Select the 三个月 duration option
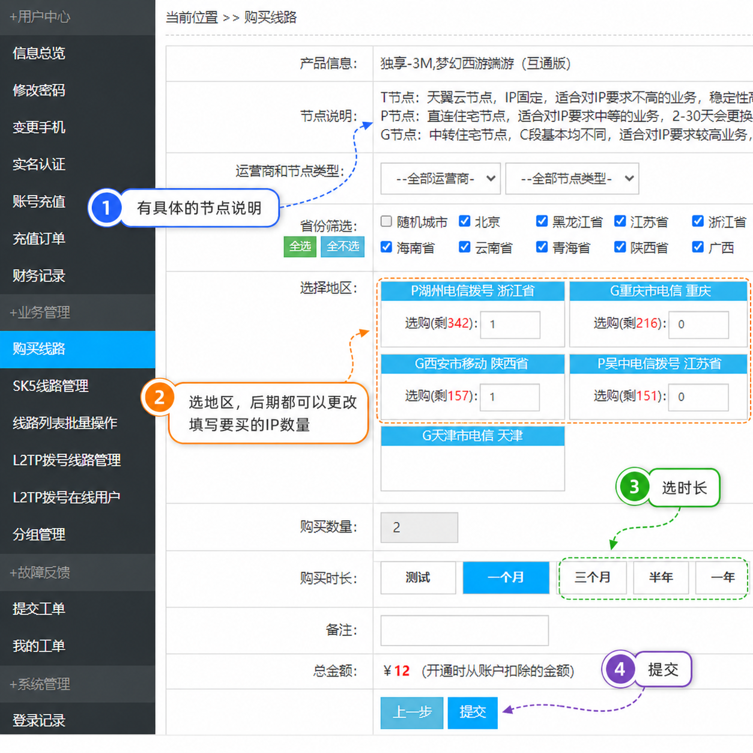753x753 pixels. click(x=593, y=578)
